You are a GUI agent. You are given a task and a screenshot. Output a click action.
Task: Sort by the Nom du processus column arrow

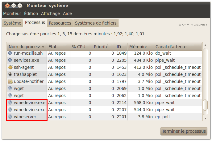pos(43,47)
